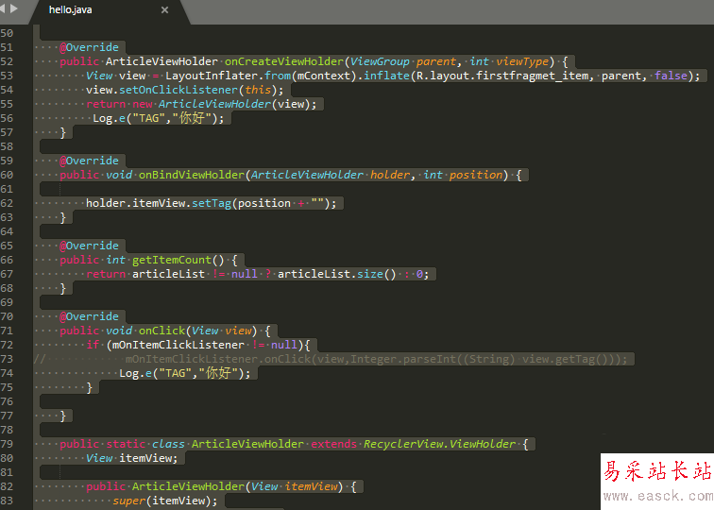Click getItemCount method name

pos(172,260)
